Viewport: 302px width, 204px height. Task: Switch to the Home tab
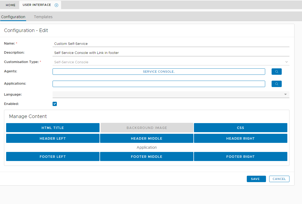pos(11,5)
